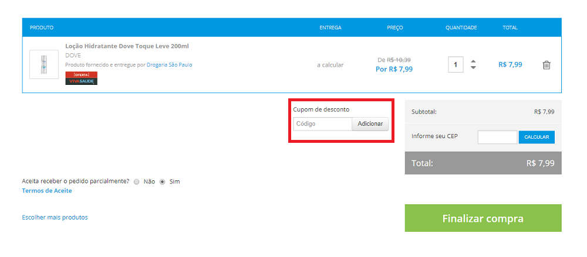This screenshot has width=587, height=257.
Task: Increase quantity with the up arrow
Action: [x=473, y=61]
